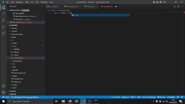Split the editor to the right

178,7
